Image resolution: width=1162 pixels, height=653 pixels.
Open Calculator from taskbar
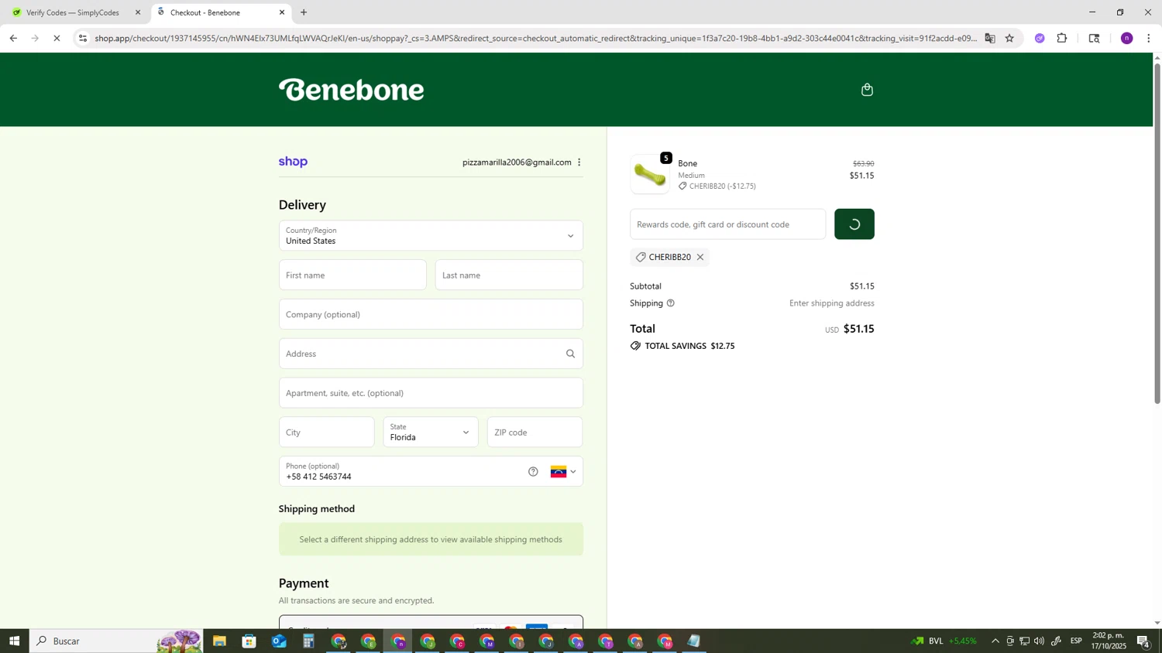[308, 641]
